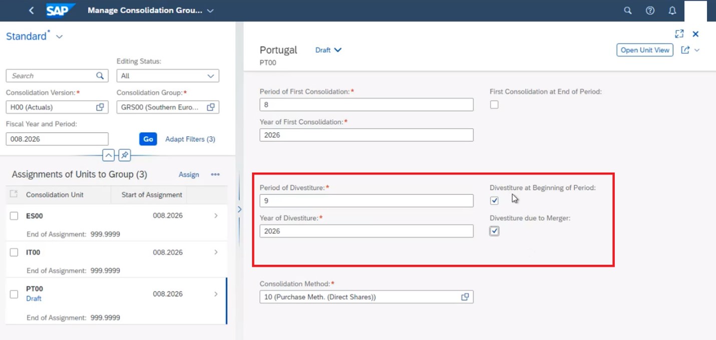Click the magnifier icon in Search field

(100, 76)
